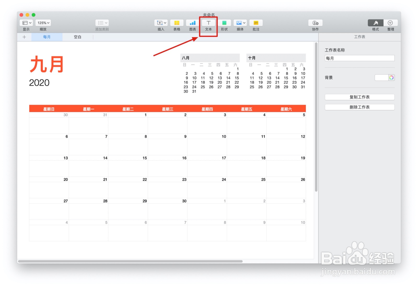
Task: Switch to the 空白 sheet tab
Action: click(x=78, y=37)
